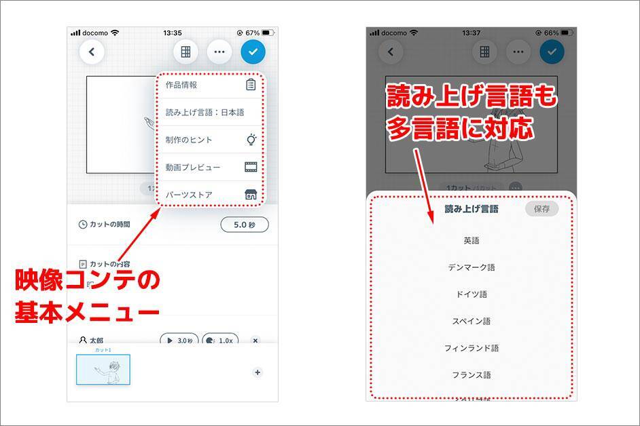Screen dimensions: 640x426
Task: Tap the dimmed back arrow in right screen
Action: 391,52
